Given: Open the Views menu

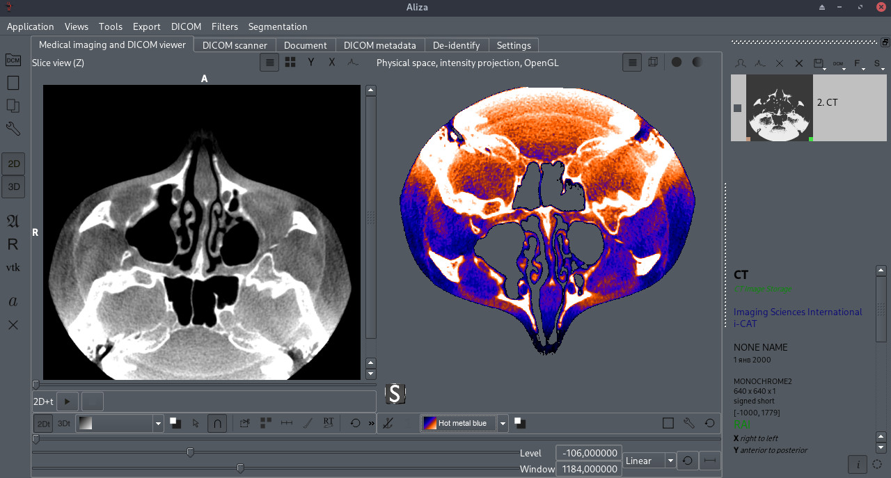Looking at the screenshot, I should click(x=77, y=26).
